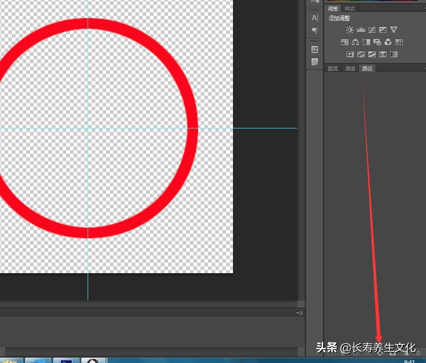The width and height of the screenshot is (426, 363).
Task: Open the Layers tab
Action: click(x=332, y=69)
